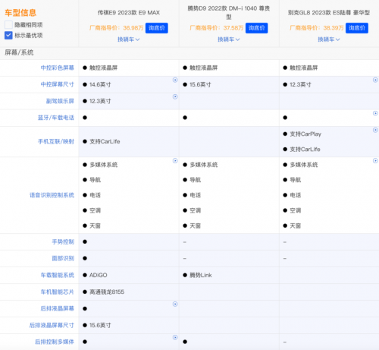Click 询底价 for 传祺E9 2023款
This screenshot has width=379, height=350.
tap(157, 28)
